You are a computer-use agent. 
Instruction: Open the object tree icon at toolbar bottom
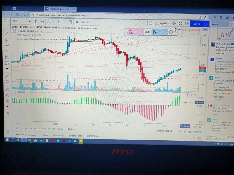tap(8, 131)
